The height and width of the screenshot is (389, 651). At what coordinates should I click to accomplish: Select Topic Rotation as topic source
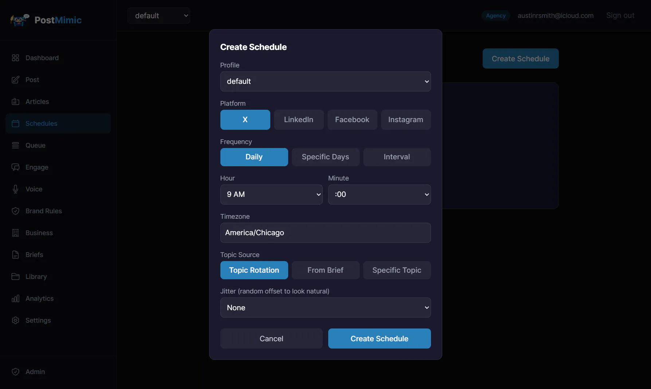(x=254, y=270)
